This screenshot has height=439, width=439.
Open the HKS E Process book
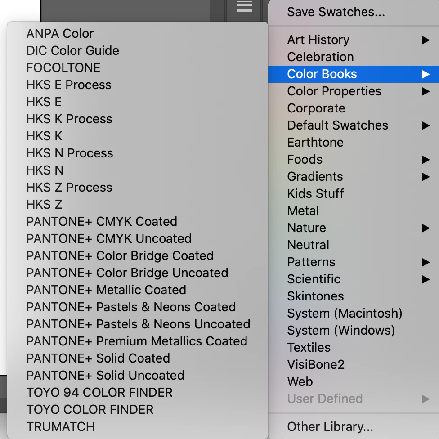138,85
